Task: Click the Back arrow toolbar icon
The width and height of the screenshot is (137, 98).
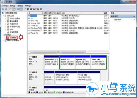Action: [x=3, y=9]
